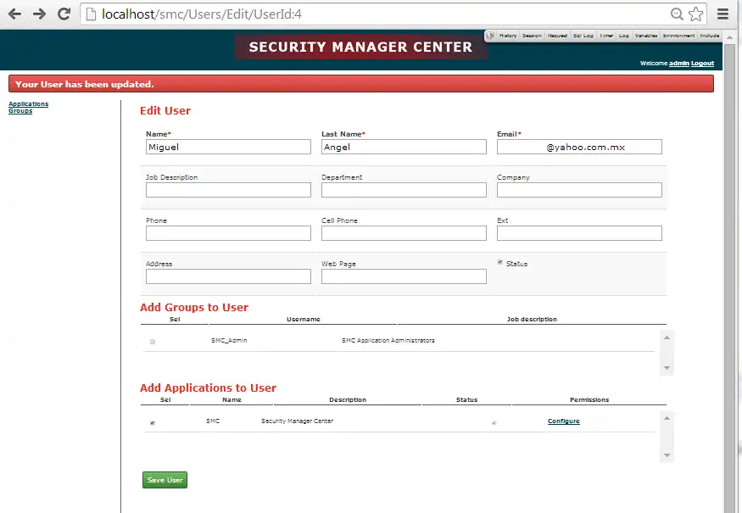Viewport: 742px width, 513px height.
Task: Open the Groups sidebar link
Action: pos(20,111)
